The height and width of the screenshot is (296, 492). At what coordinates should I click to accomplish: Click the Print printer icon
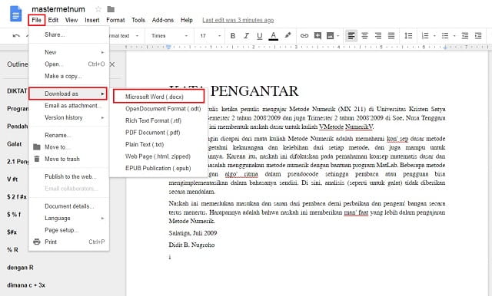37,242
